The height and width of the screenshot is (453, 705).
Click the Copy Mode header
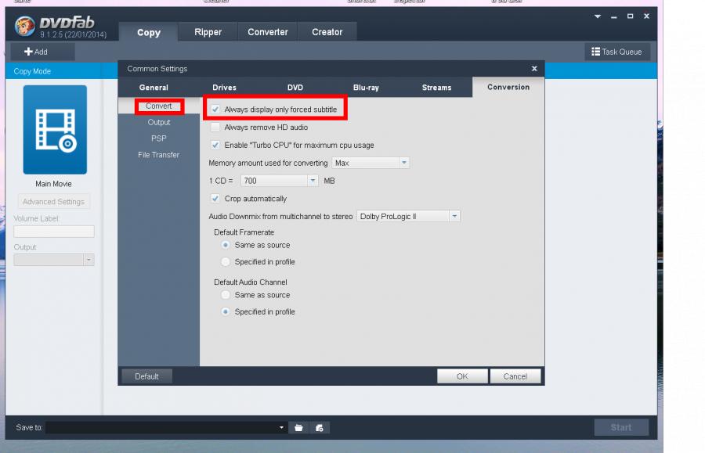(32, 71)
